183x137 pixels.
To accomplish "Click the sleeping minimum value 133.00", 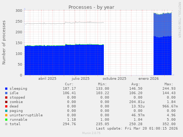I will pos(102,89).
